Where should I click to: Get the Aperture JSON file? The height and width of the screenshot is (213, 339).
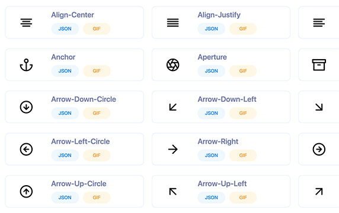coord(211,71)
